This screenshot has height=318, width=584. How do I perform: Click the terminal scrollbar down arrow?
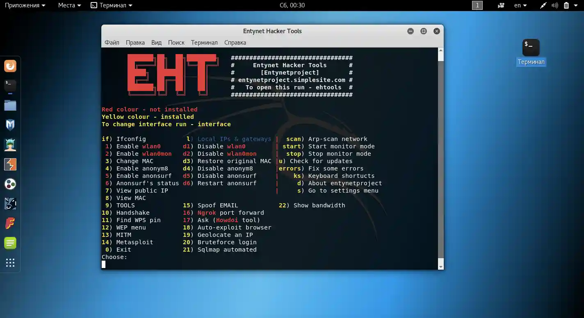tap(441, 267)
